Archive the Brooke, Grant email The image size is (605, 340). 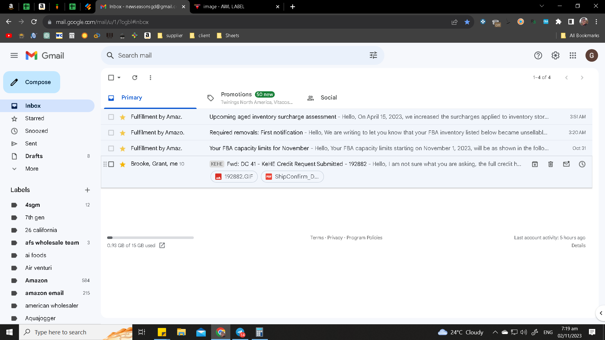(535, 164)
